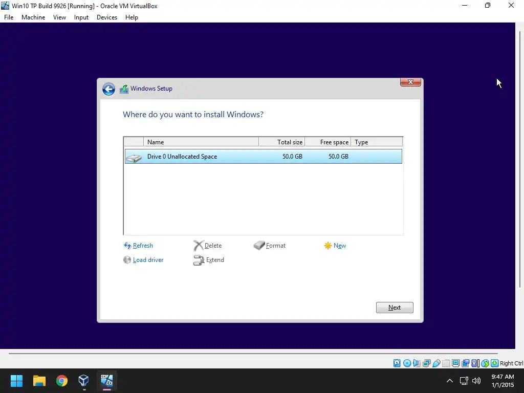This screenshot has width=524, height=393.
Task: Click the VirtualBox window title icon
Action: (x=5, y=6)
